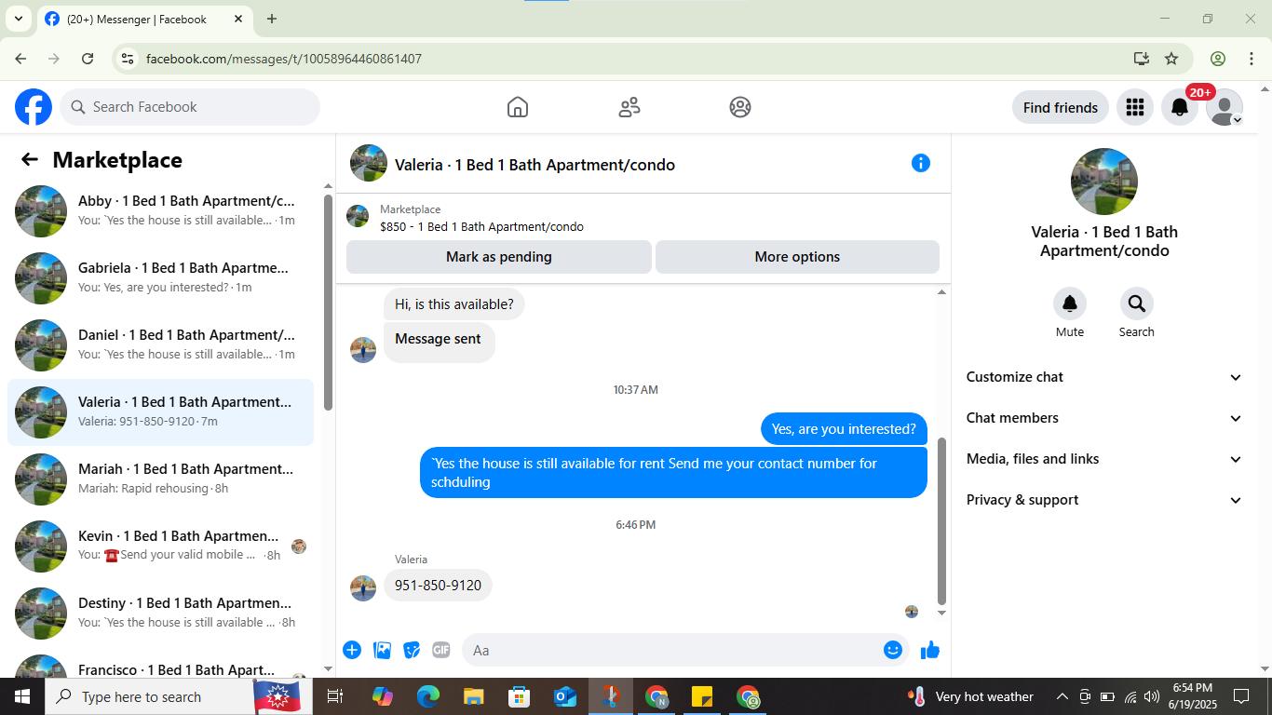Screen dimensions: 1272x715
Task: Click the "Yes, are you interested?" message
Action: pos(845,429)
